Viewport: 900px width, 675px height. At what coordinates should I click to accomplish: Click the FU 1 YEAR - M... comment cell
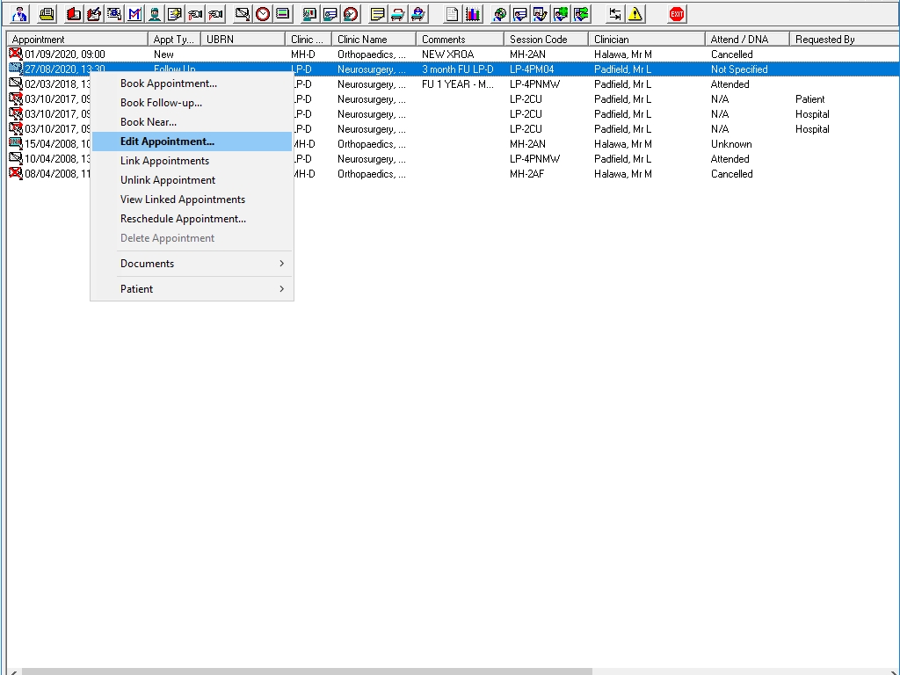[x=457, y=84]
